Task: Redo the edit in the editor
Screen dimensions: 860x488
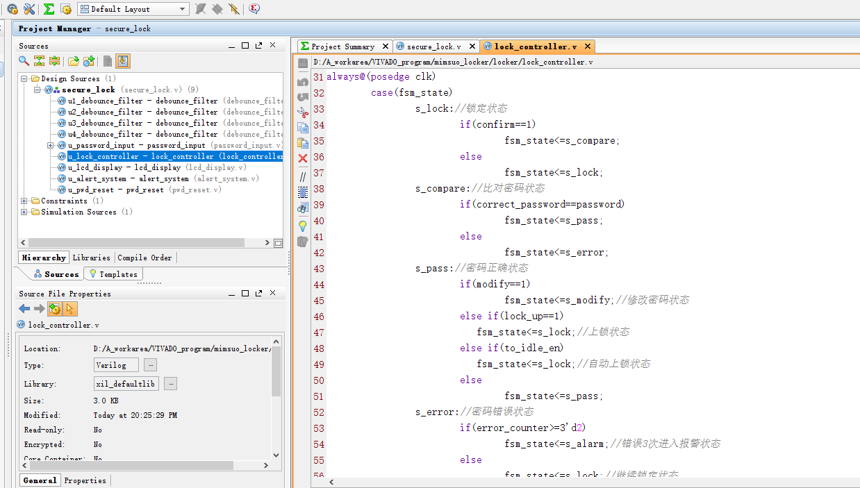Action: tap(303, 96)
